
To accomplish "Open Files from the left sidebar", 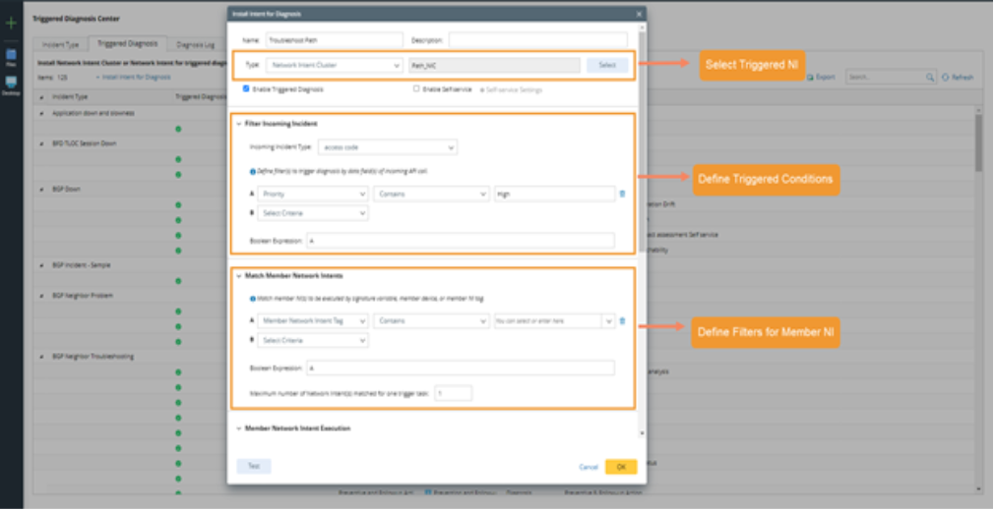I will 11,56.
